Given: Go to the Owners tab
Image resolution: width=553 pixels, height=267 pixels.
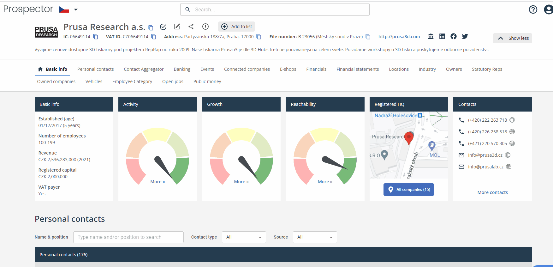Looking at the screenshot, I should tap(454, 69).
